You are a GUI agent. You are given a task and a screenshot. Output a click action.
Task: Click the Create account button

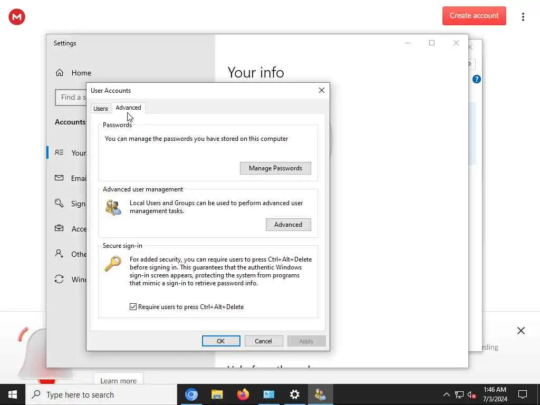coord(474,15)
